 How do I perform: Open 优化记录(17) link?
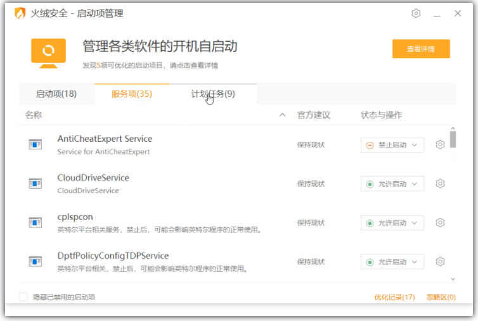click(394, 297)
